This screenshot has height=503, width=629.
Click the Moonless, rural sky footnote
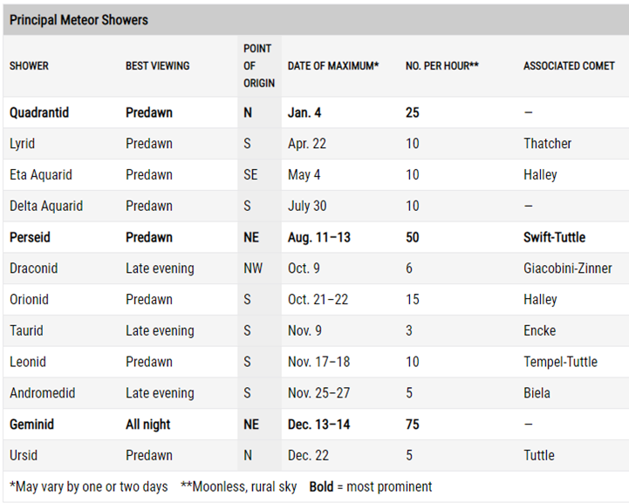click(239, 486)
